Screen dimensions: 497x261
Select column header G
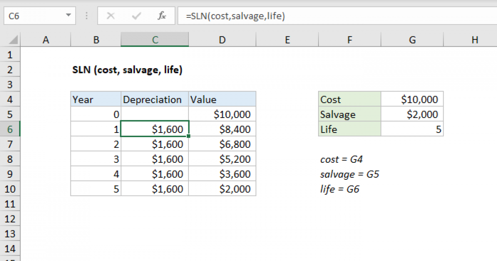(x=412, y=39)
